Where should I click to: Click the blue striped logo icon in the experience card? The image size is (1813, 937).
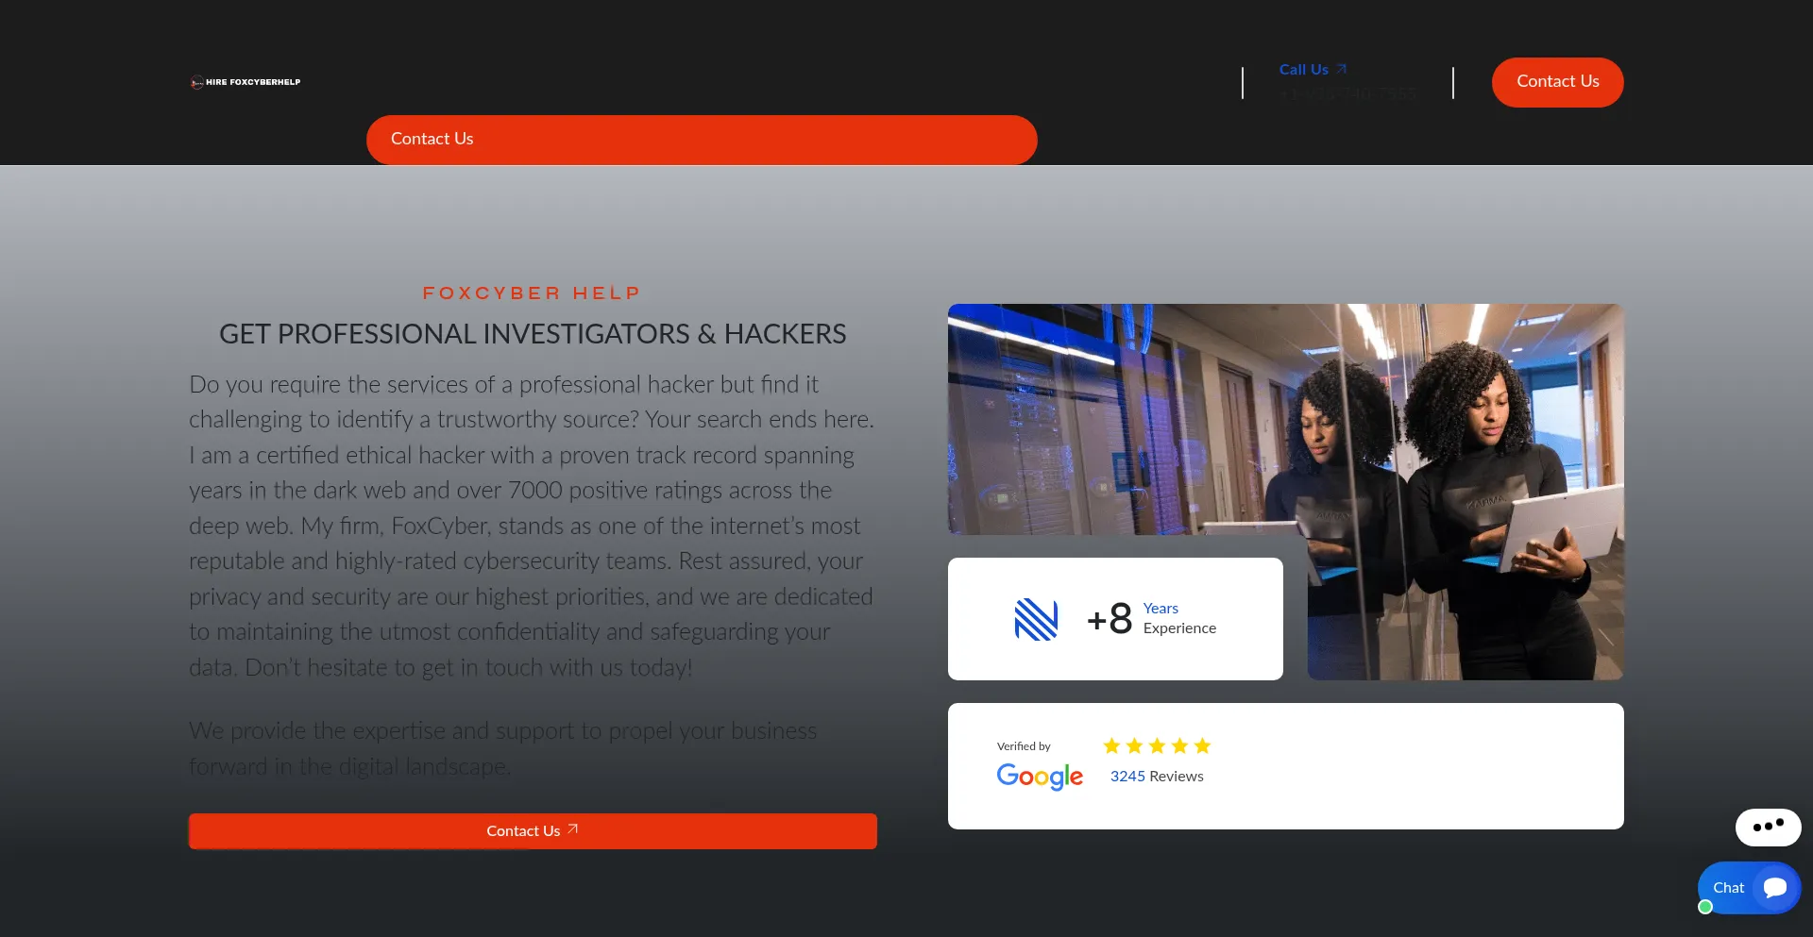coord(1036,620)
